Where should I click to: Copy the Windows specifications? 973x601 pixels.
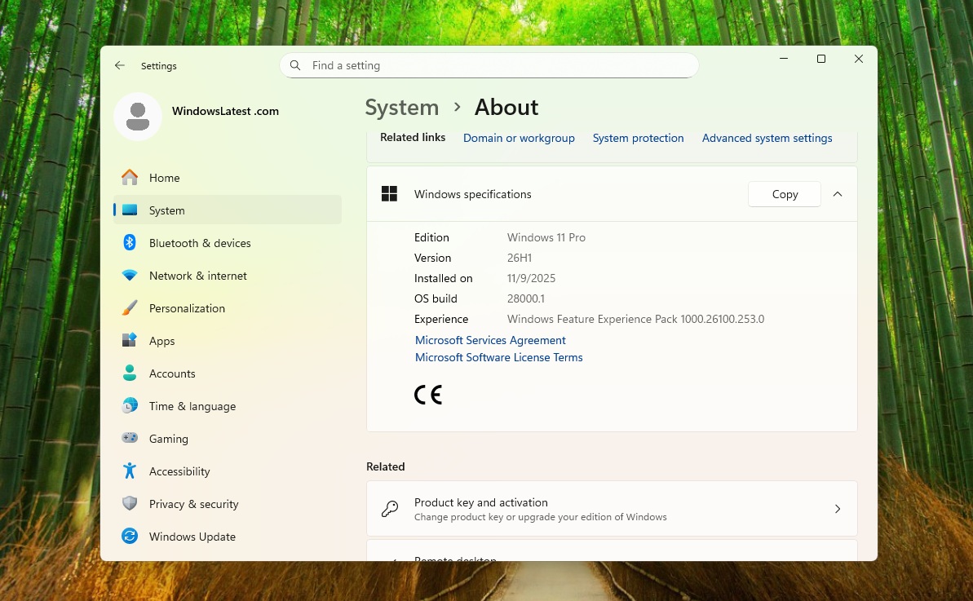coord(784,194)
